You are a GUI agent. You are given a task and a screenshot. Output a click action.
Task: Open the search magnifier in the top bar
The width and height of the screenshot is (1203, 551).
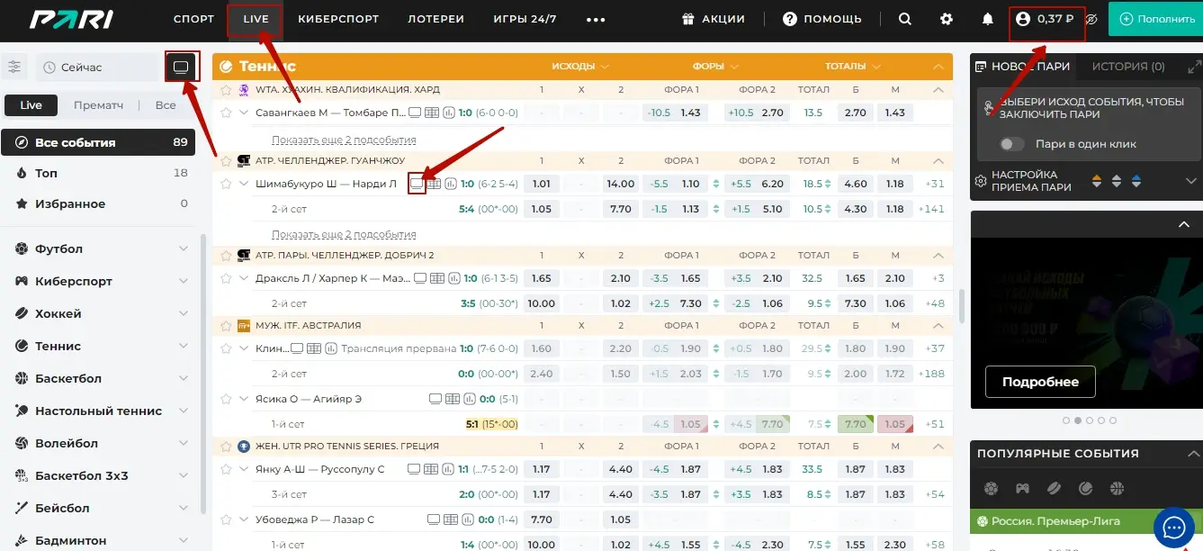(905, 19)
